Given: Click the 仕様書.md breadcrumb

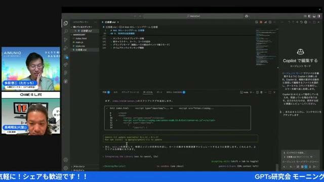Looking at the screenshot, I should (110, 27).
